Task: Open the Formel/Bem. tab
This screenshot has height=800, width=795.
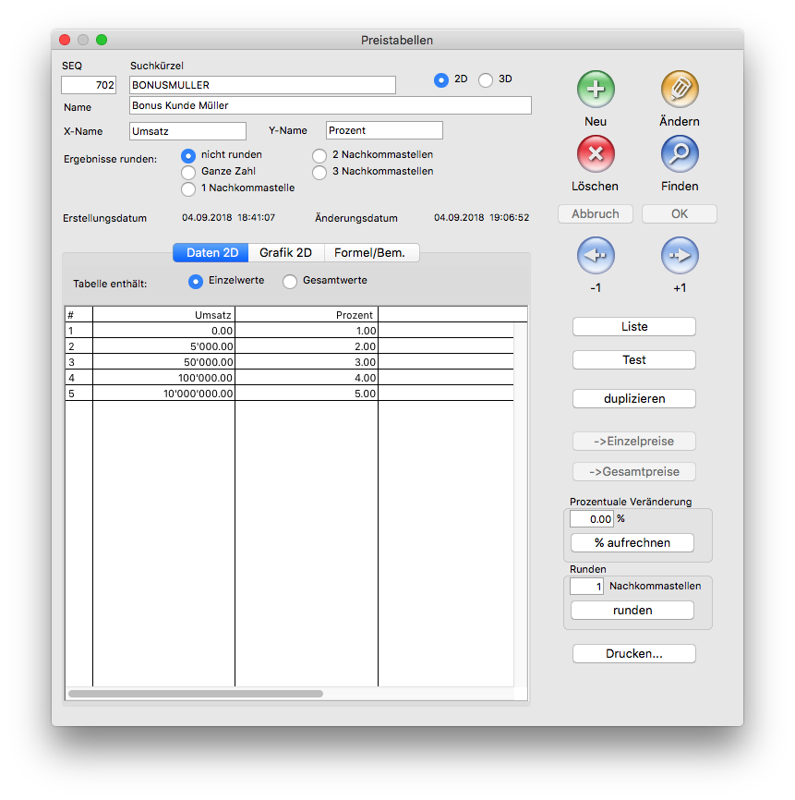Action: [370, 252]
